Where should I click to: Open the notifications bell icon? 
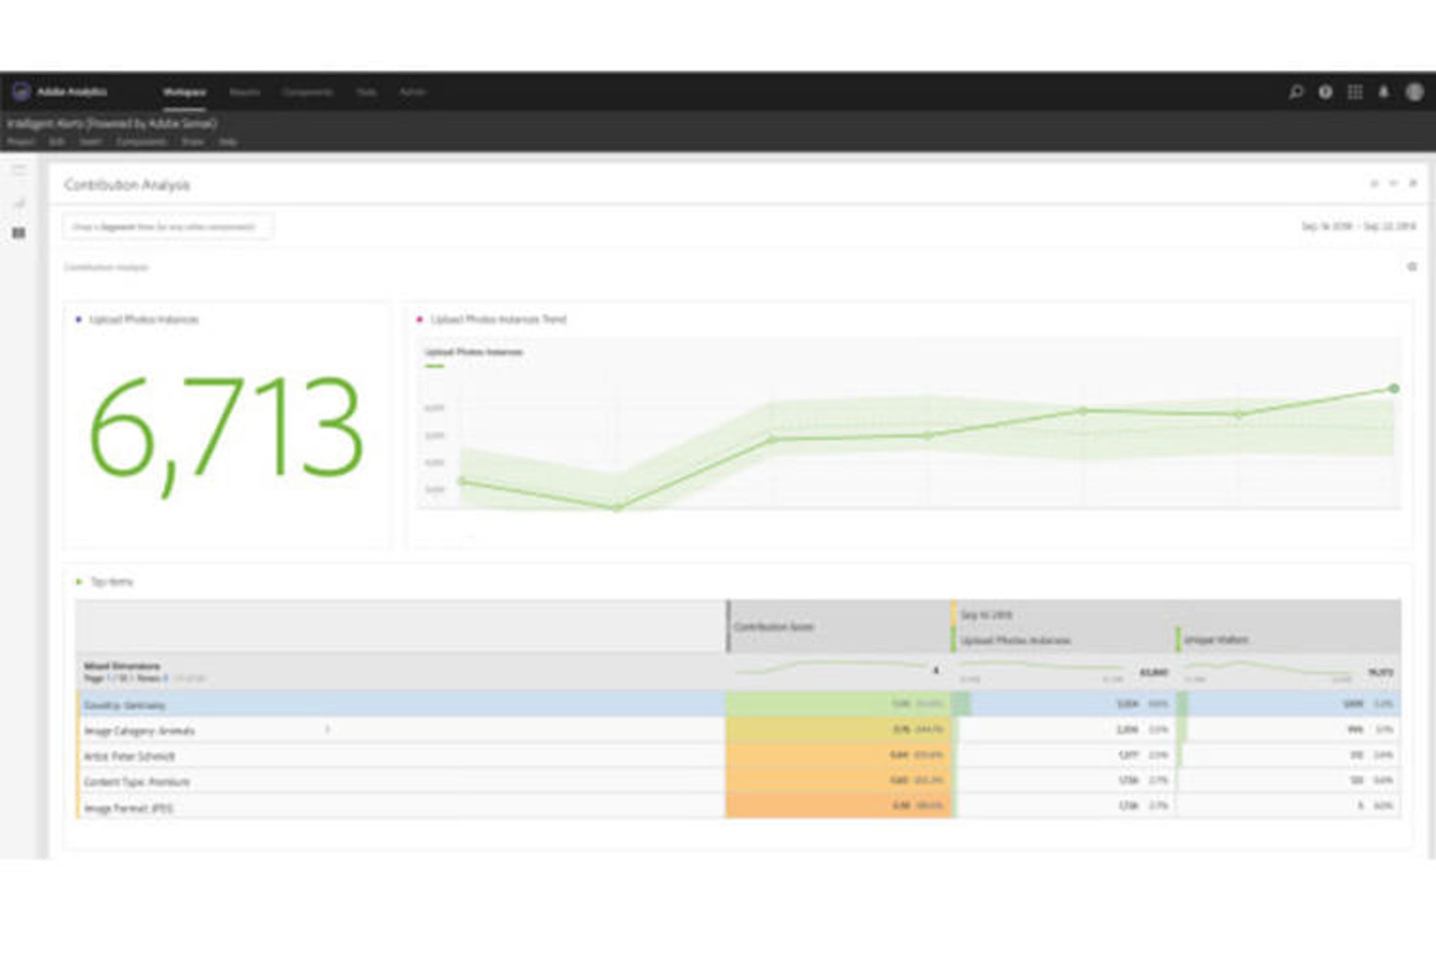(x=1384, y=91)
